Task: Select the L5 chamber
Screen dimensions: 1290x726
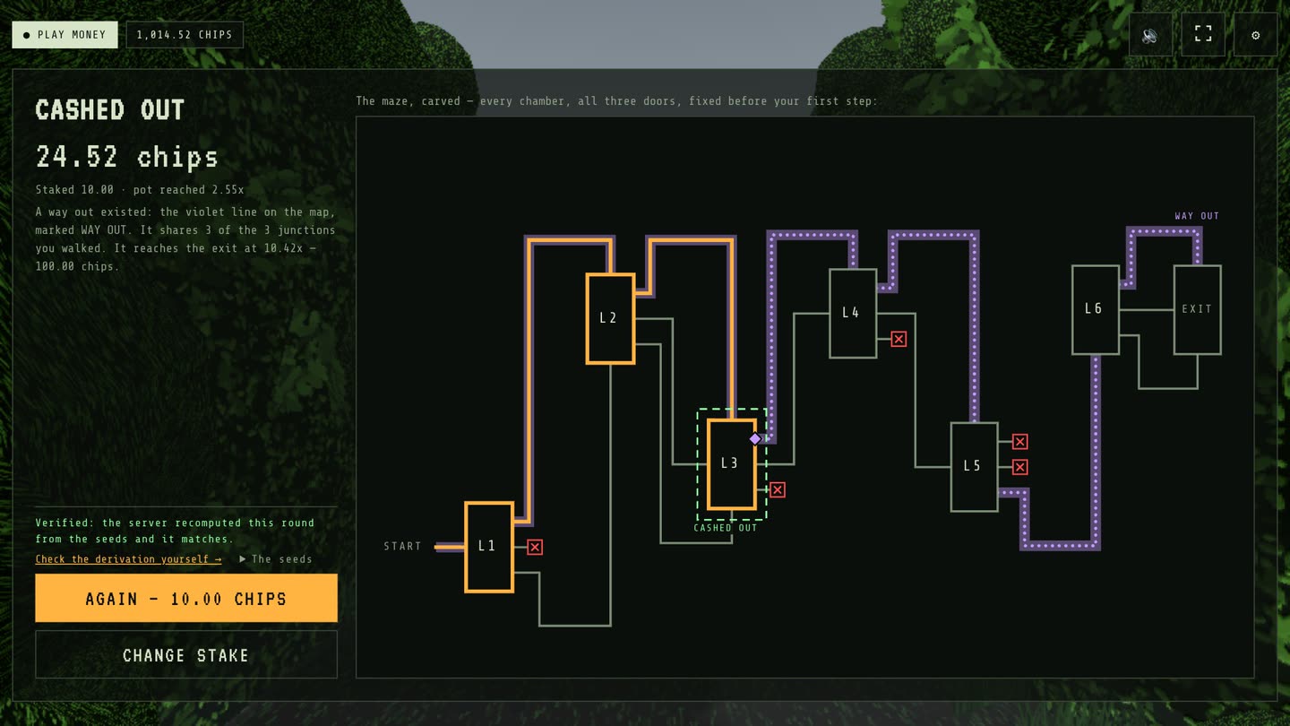Action: [x=974, y=467]
